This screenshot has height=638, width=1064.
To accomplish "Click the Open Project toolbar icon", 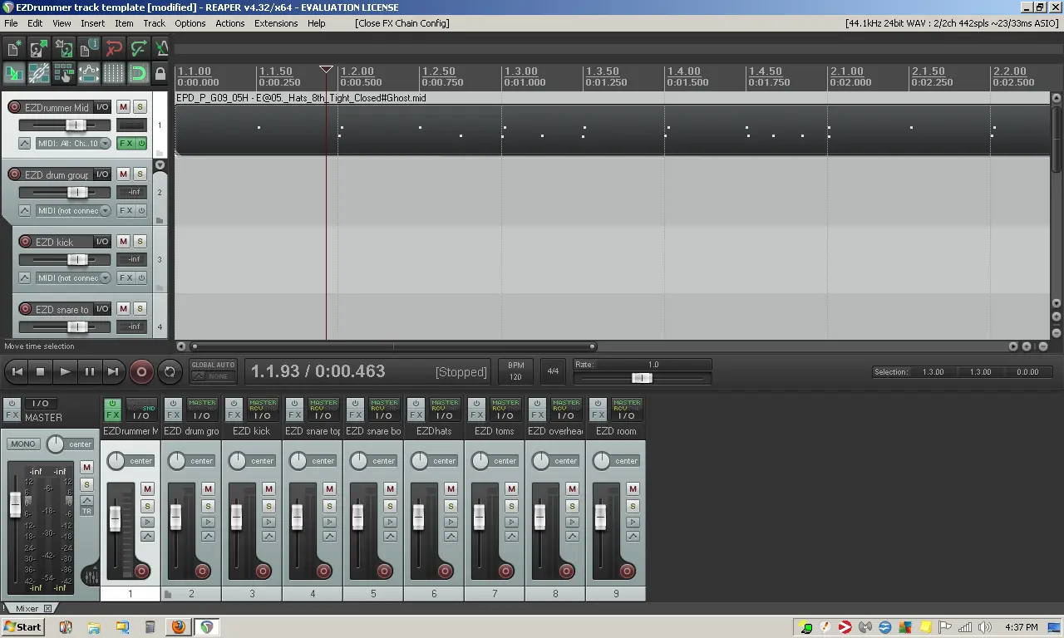I will tap(38, 48).
